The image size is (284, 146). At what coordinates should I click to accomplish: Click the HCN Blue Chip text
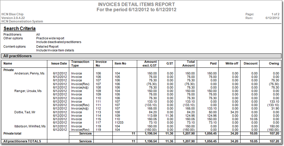pos(12,14)
